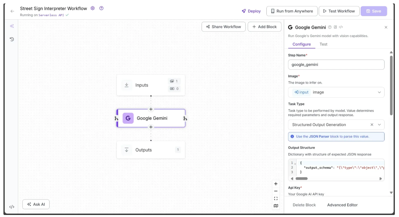Click the download icon on Inputs node

126,85
